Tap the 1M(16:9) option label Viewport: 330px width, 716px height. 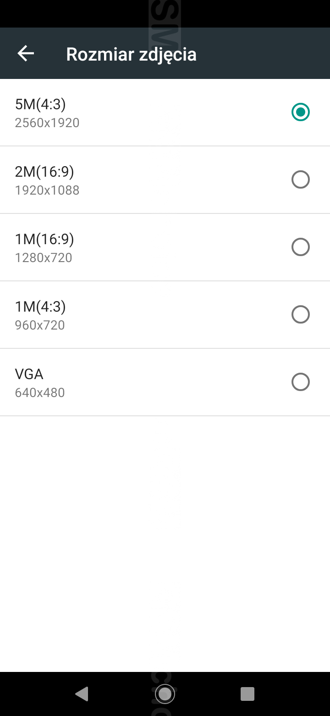(44, 239)
